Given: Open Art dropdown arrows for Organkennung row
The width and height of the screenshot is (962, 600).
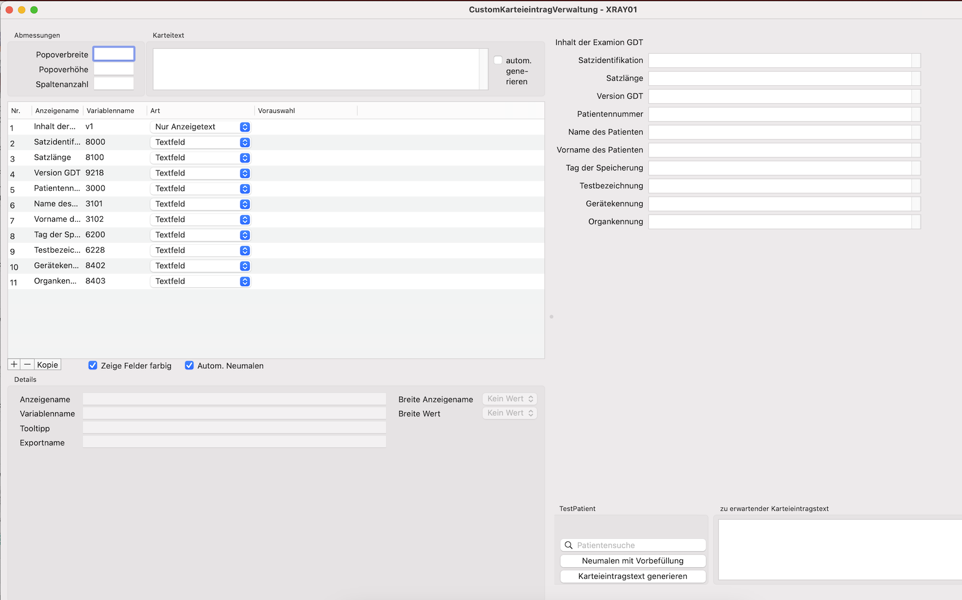Looking at the screenshot, I should click(x=245, y=281).
